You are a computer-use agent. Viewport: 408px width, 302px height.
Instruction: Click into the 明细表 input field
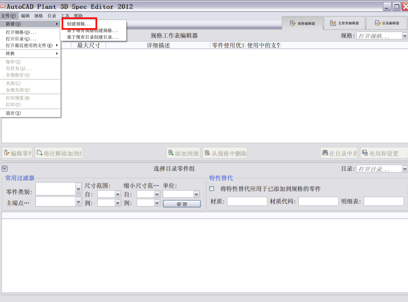point(384,201)
